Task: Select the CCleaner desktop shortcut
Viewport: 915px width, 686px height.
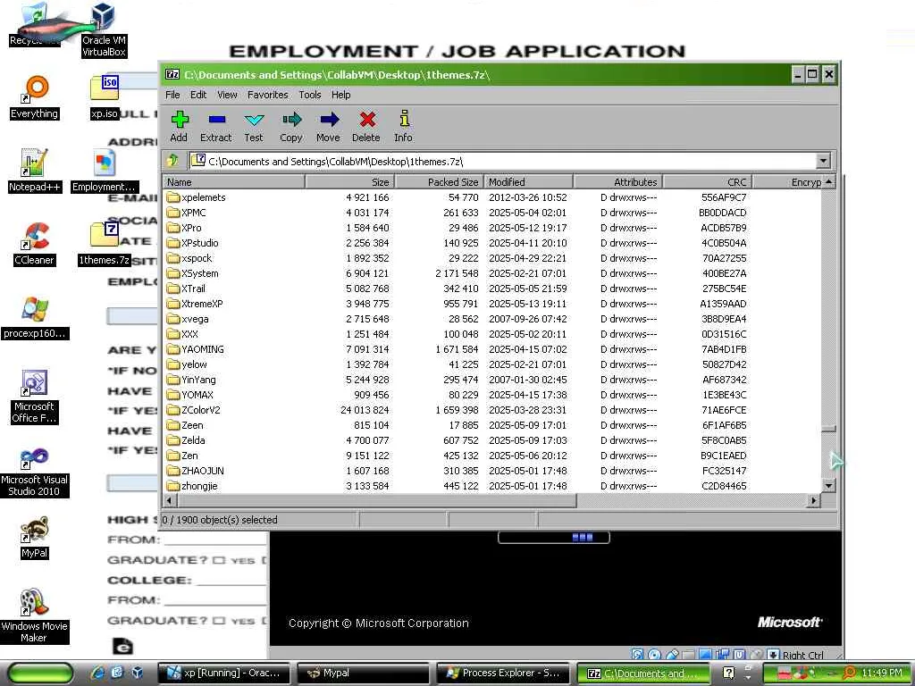Action: pyautogui.click(x=34, y=244)
